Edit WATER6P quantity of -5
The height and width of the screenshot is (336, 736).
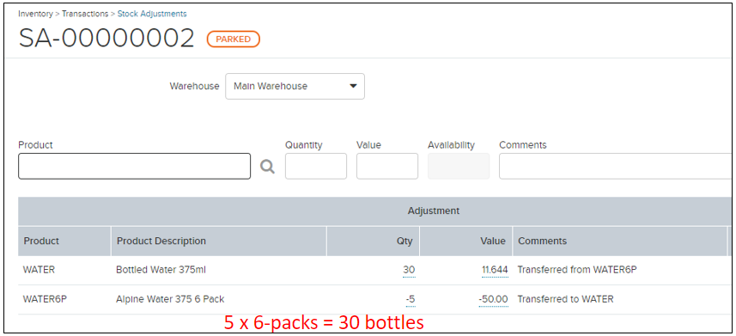coord(411,299)
